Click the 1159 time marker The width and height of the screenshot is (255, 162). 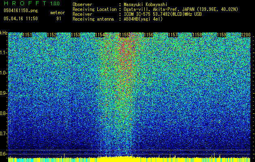coord(221,35)
